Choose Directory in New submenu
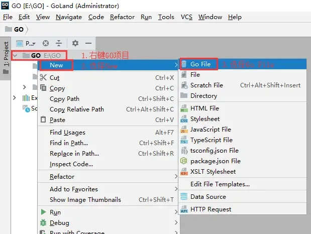Screen dimensions: 311x234 (x=243, y=95)
